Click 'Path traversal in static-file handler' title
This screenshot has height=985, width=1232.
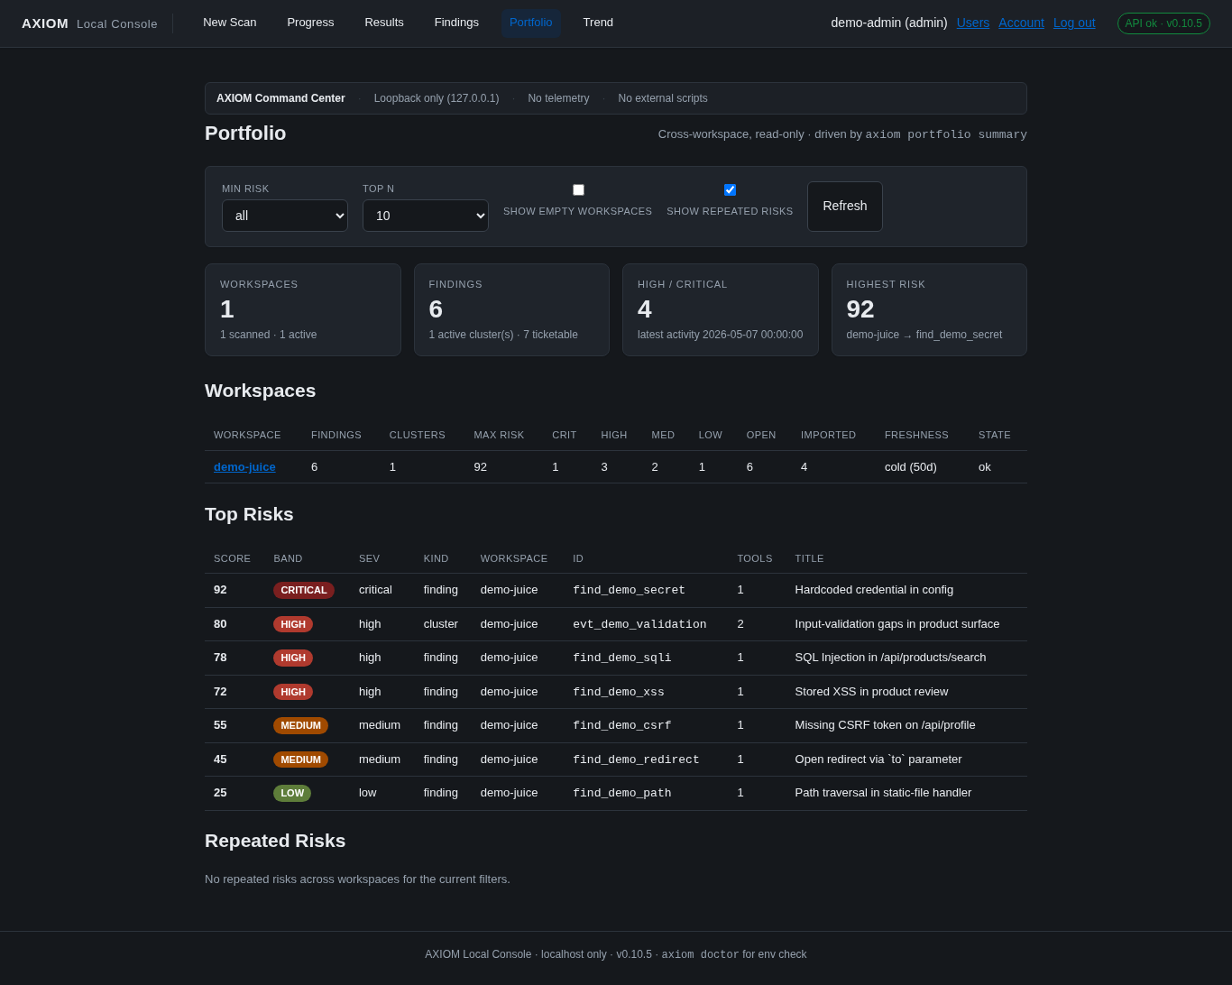(x=883, y=793)
